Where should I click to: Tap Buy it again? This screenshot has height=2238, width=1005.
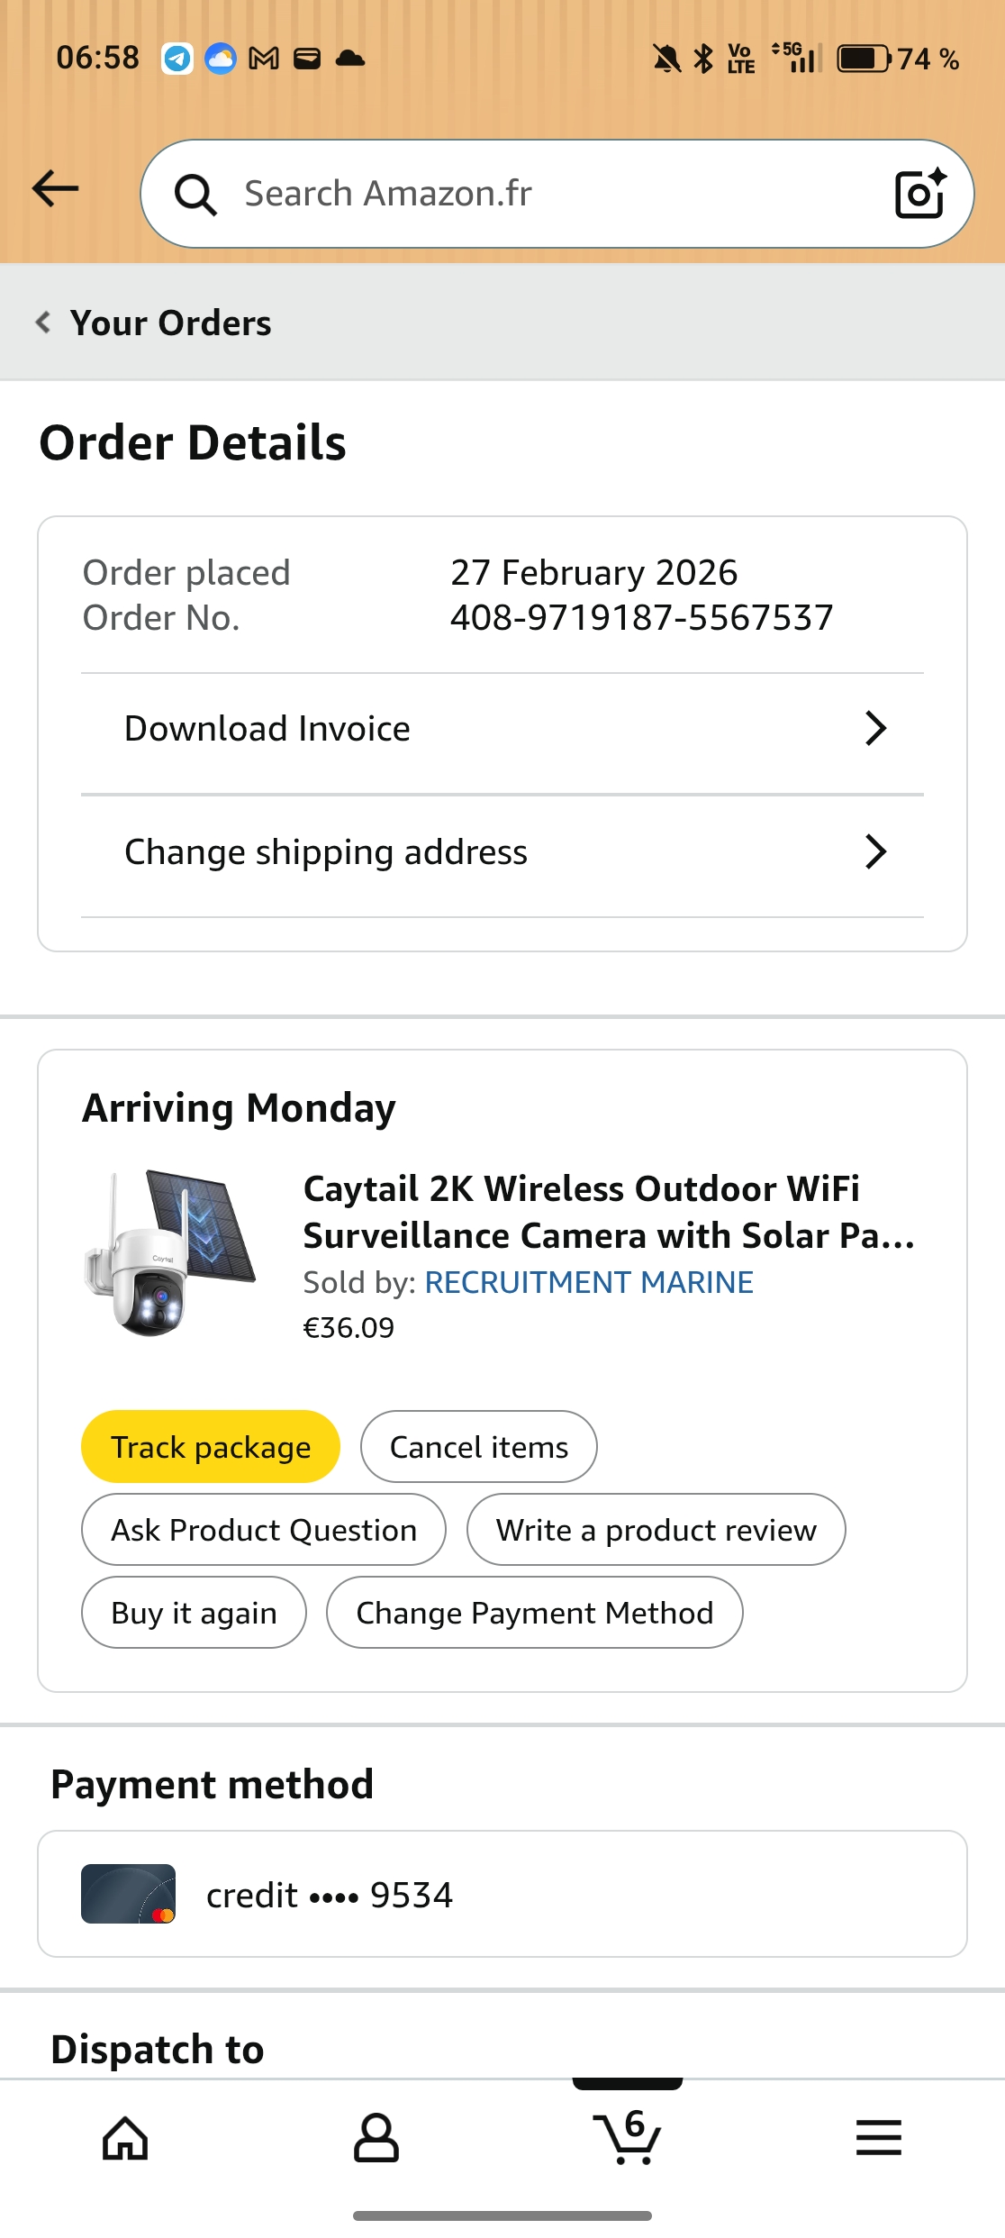194,1613
